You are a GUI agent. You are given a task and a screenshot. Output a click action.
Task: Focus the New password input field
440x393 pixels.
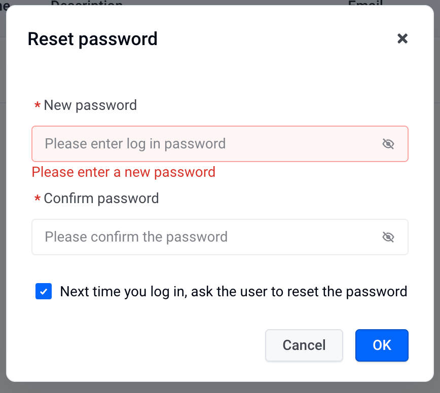(x=219, y=144)
